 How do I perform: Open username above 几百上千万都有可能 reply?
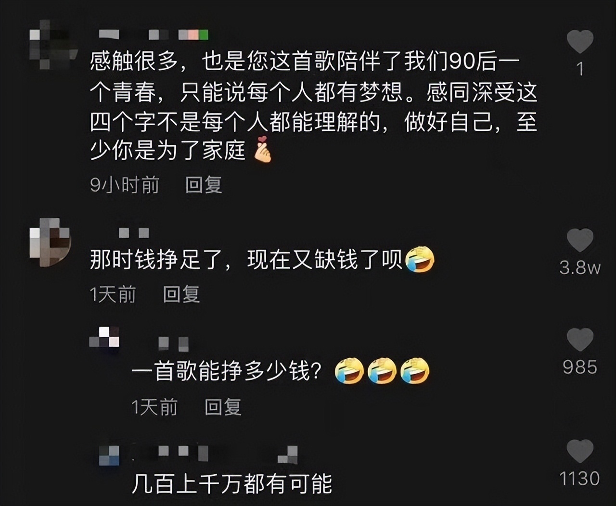pyautogui.click(x=214, y=453)
